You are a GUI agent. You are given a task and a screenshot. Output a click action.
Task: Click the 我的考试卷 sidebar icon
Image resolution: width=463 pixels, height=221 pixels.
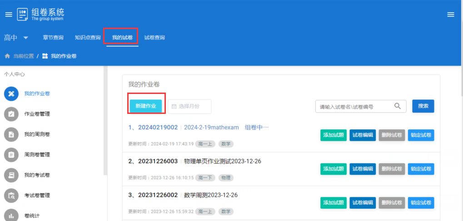click(11, 175)
